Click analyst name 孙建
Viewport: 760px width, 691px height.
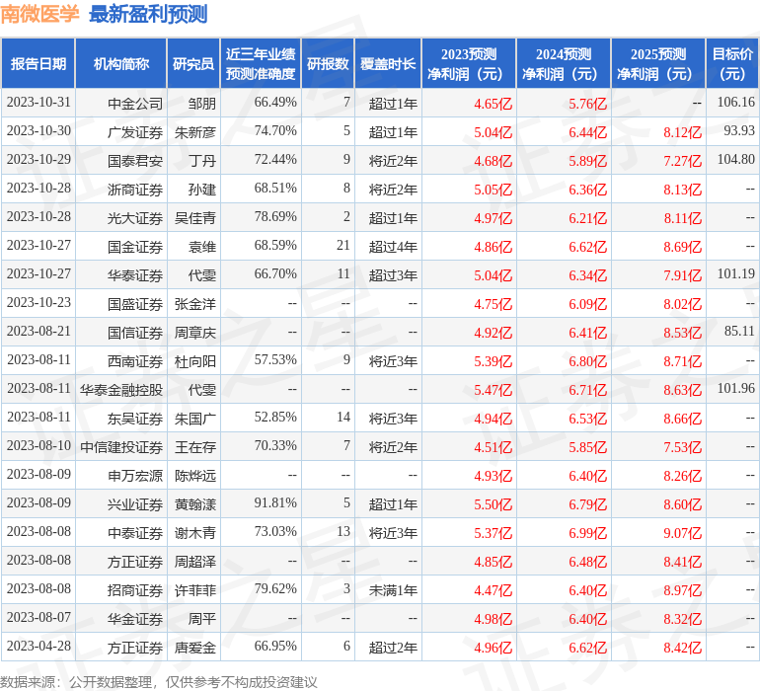[202, 190]
